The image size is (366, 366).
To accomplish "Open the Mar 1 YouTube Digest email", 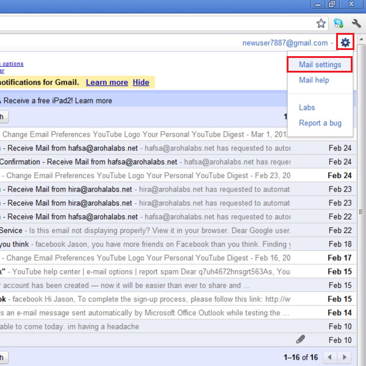I will (143, 134).
